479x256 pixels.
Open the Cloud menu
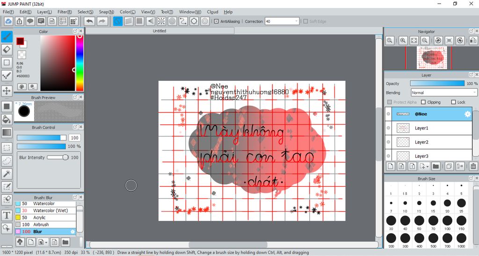213,12
